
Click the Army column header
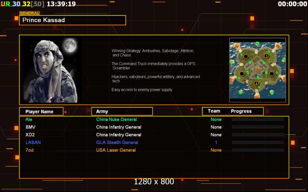pos(122,111)
